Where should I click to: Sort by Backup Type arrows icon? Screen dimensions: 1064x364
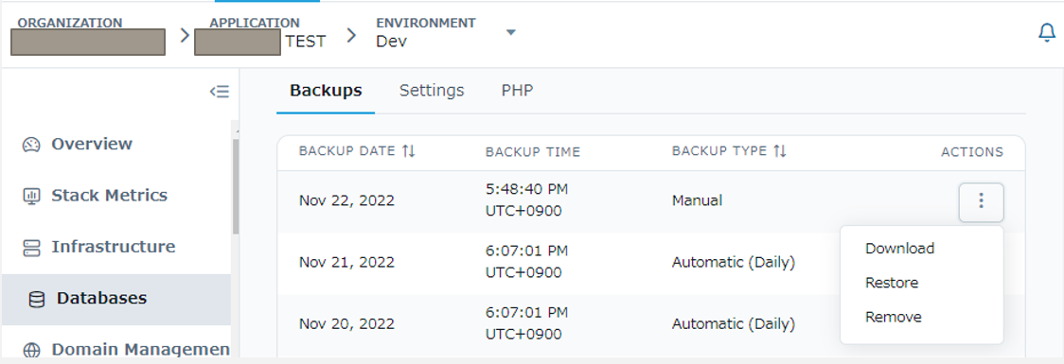(780, 151)
